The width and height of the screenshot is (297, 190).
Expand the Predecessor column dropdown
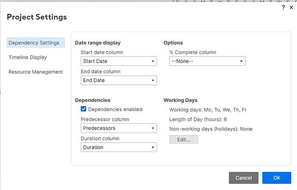(x=119, y=128)
